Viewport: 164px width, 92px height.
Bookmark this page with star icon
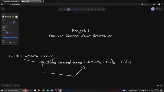click(x=150, y=5)
